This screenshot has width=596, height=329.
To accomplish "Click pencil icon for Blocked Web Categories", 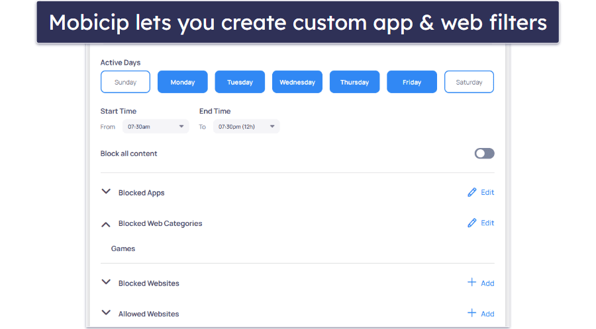I will tap(472, 223).
